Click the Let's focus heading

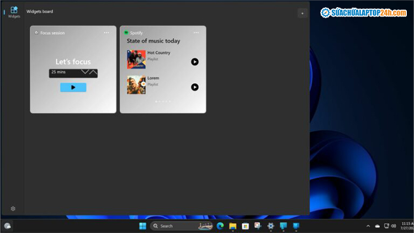pos(73,62)
